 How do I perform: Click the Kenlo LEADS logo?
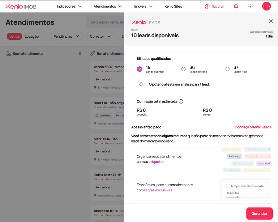point(146,22)
